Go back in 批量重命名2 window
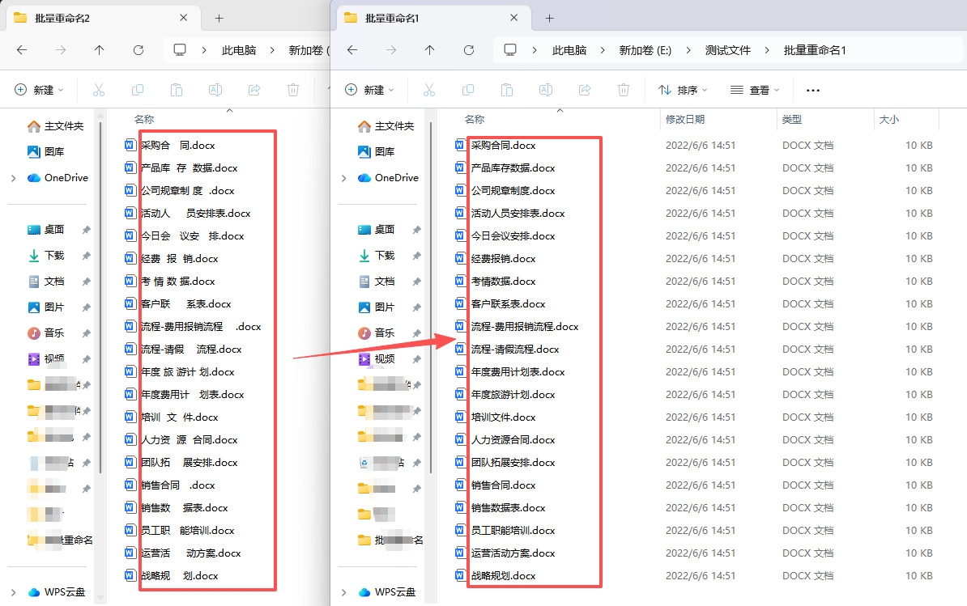 point(22,50)
